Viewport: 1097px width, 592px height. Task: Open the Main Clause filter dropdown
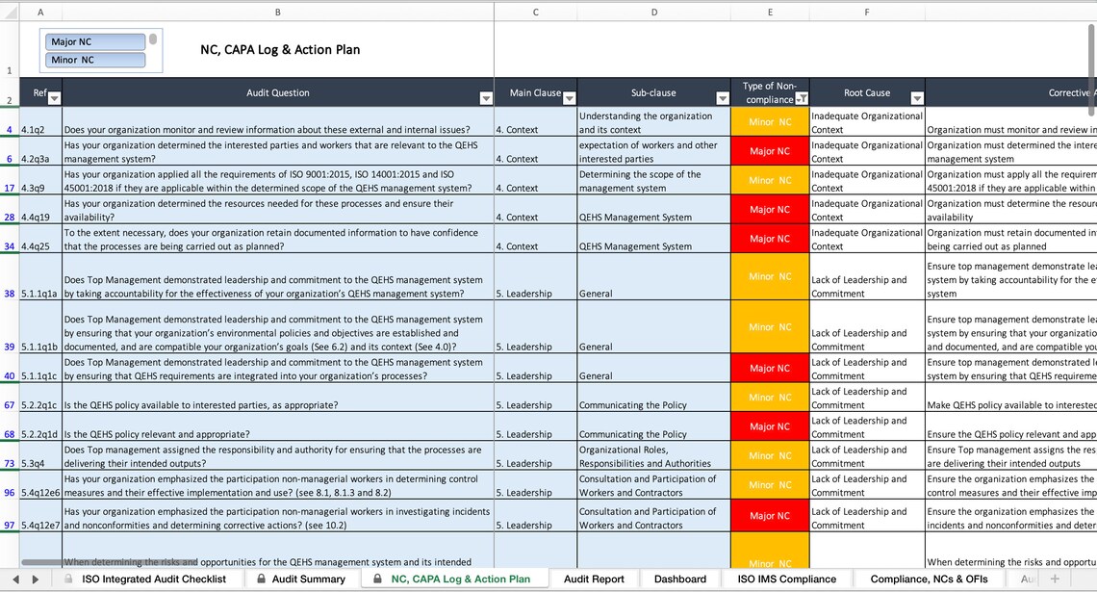[569, 98]
